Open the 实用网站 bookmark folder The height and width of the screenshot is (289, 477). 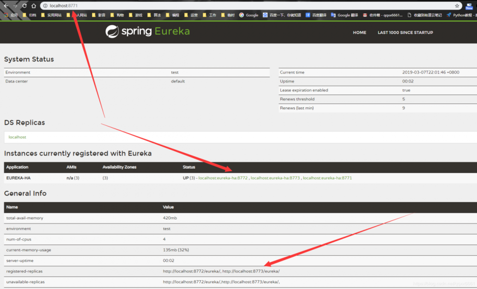tap(51, 15)
